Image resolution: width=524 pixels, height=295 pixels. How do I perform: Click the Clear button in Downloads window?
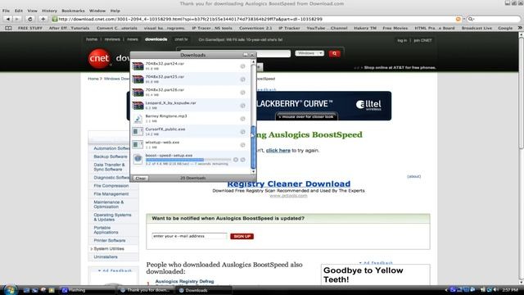click(x=140, y=179)
